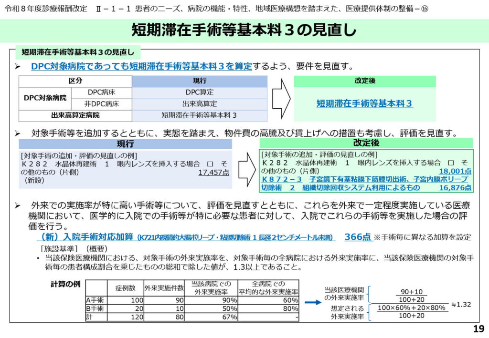The width and height of the screenshot is (489, 338).
Task: Open the 短期滞在手術等基本料３ link under 改定後
Action: pyautogui.click(x=364, y=103)
